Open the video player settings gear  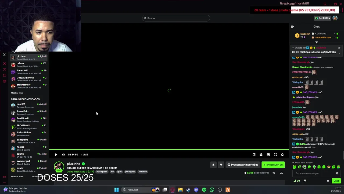click(282, 155)
